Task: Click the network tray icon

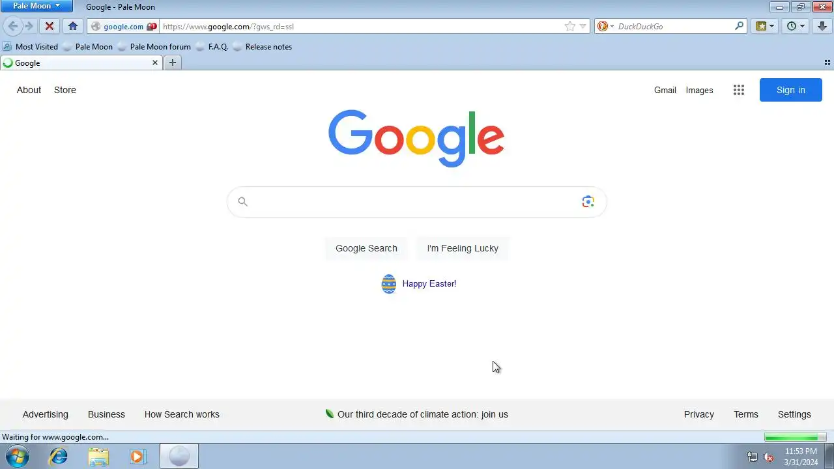Action: 753,457
